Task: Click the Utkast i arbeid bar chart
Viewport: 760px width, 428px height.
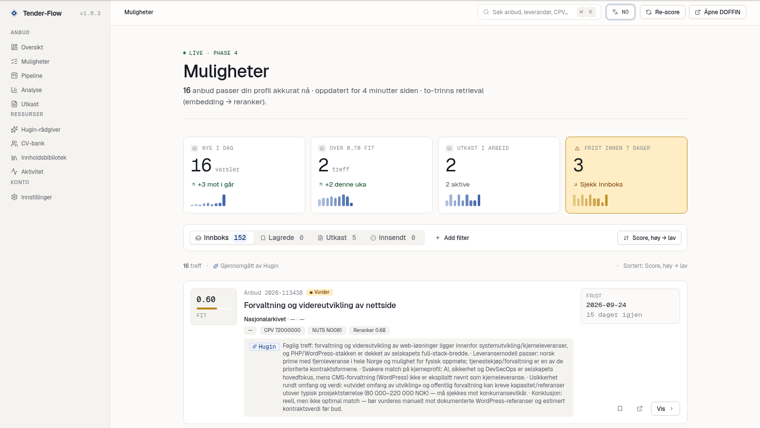Action: (x=463, y=200)
